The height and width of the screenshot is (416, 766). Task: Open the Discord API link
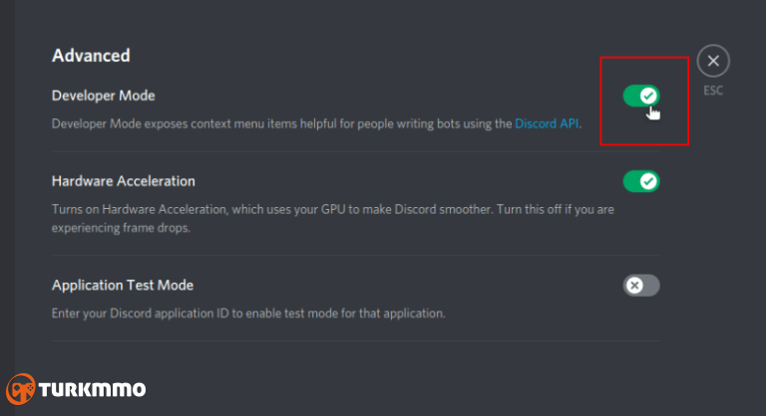pos(547,123)
